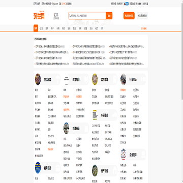Click 电脑维修 under 生活服务
This screenshot has height=183, width=183.
pos(50,103)
